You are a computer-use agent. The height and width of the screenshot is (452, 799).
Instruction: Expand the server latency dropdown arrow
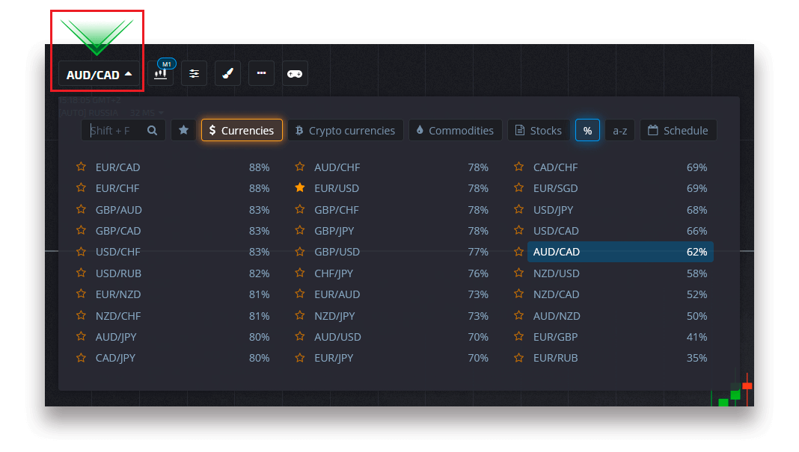pos(161,113)
